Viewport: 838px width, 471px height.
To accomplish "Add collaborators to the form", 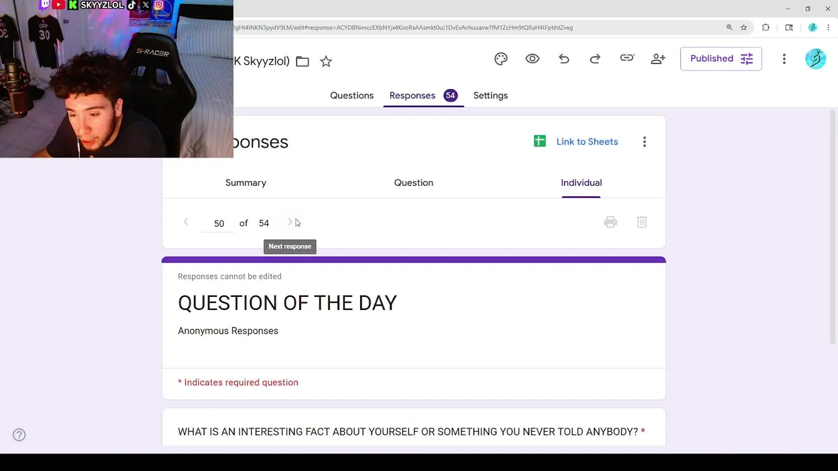I will 658,59.
